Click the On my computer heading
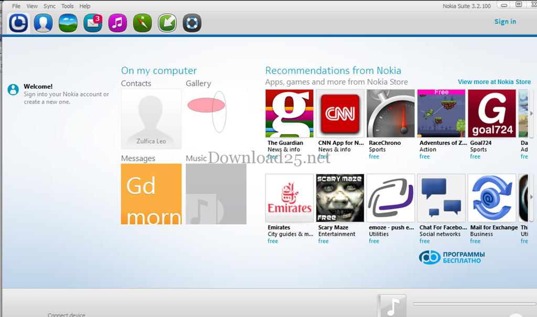Viewport: 537px width, 317px height. (x=159, y=71)
